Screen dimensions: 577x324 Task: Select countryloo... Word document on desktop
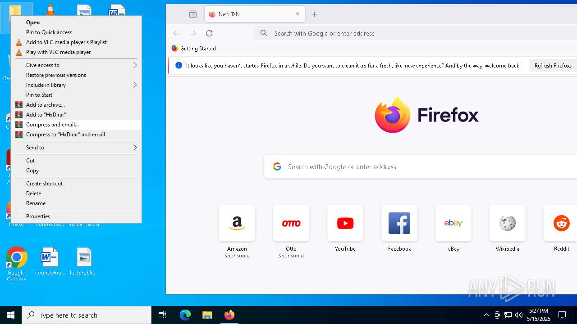50,261
